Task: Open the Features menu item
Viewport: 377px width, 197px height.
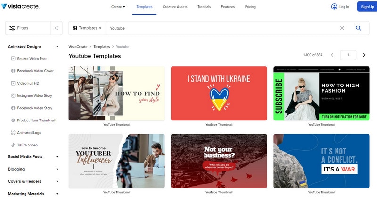Action: tap(228, 7)
